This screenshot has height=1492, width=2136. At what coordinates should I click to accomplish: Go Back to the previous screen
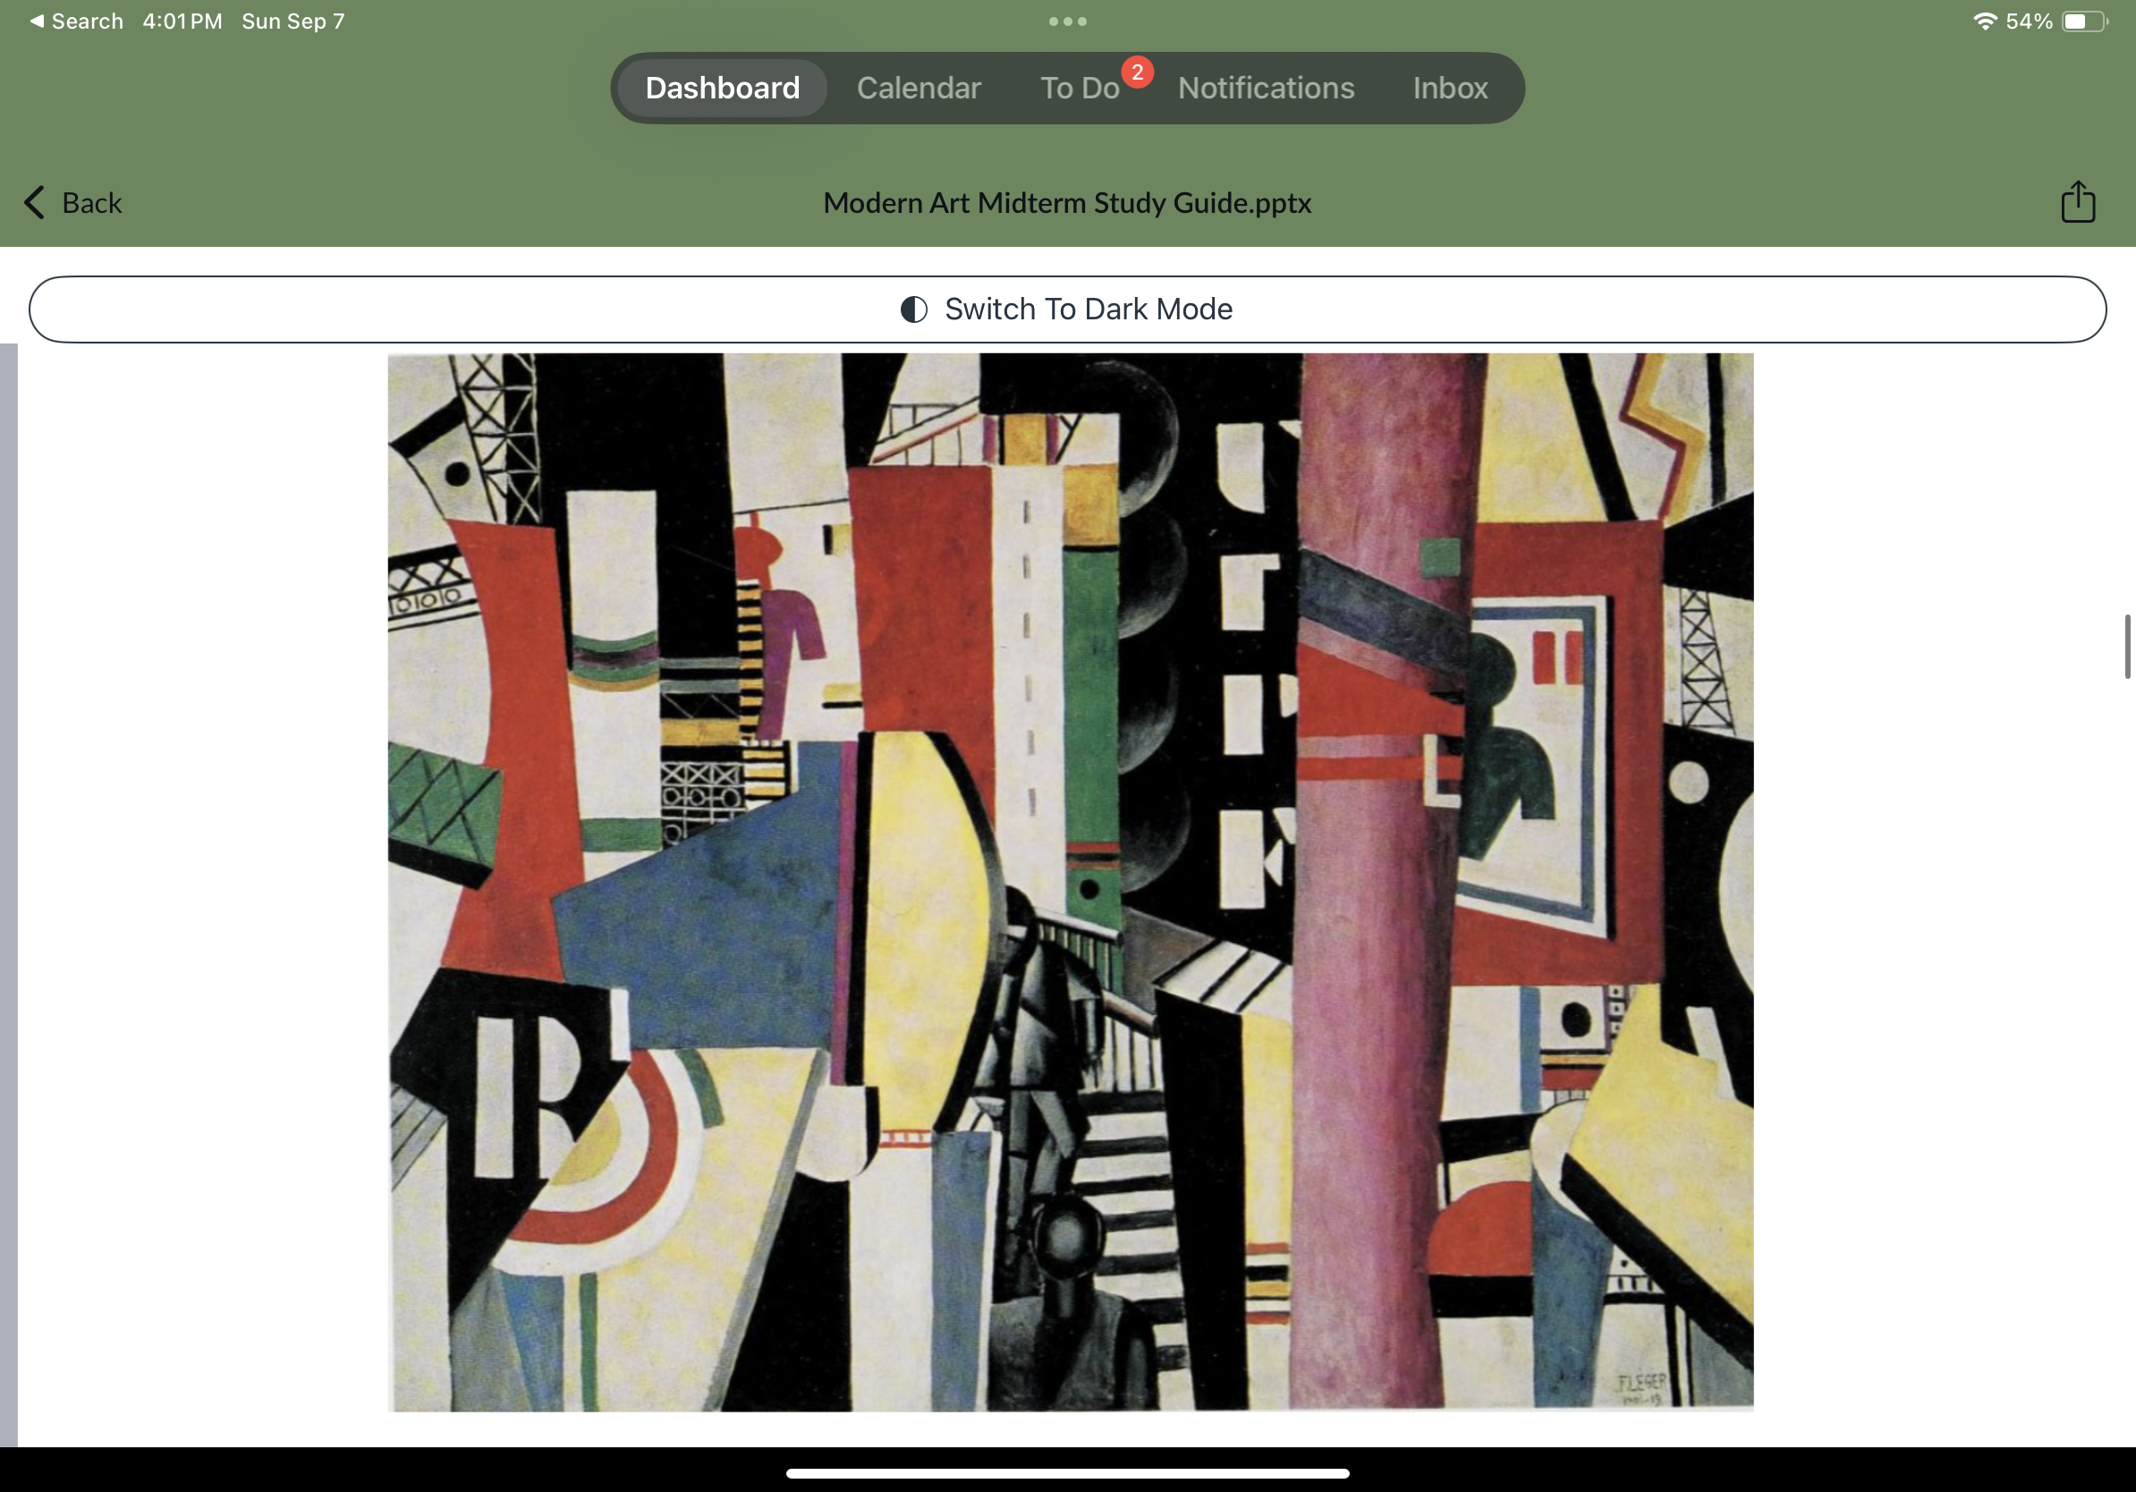73,202
